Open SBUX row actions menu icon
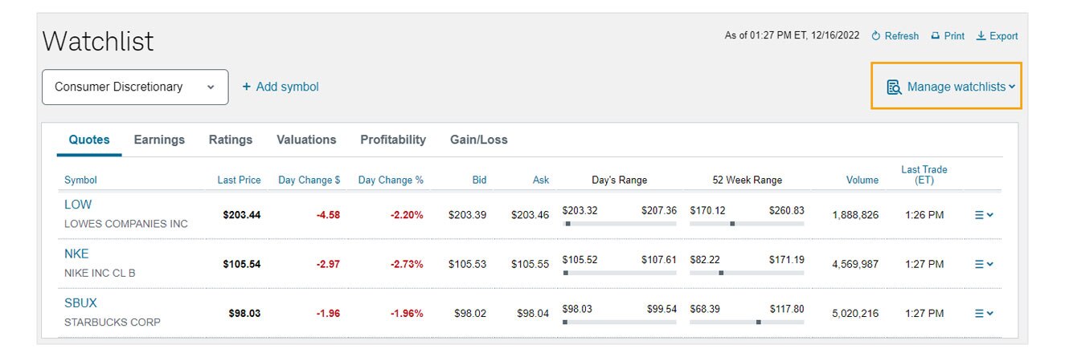The width and height of the screenshot is (1065, 357). [x=984, y=314]
